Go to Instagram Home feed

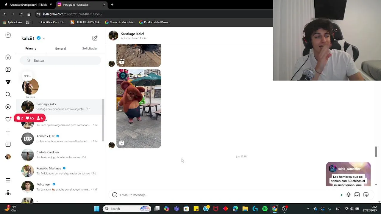coord(8,57)
